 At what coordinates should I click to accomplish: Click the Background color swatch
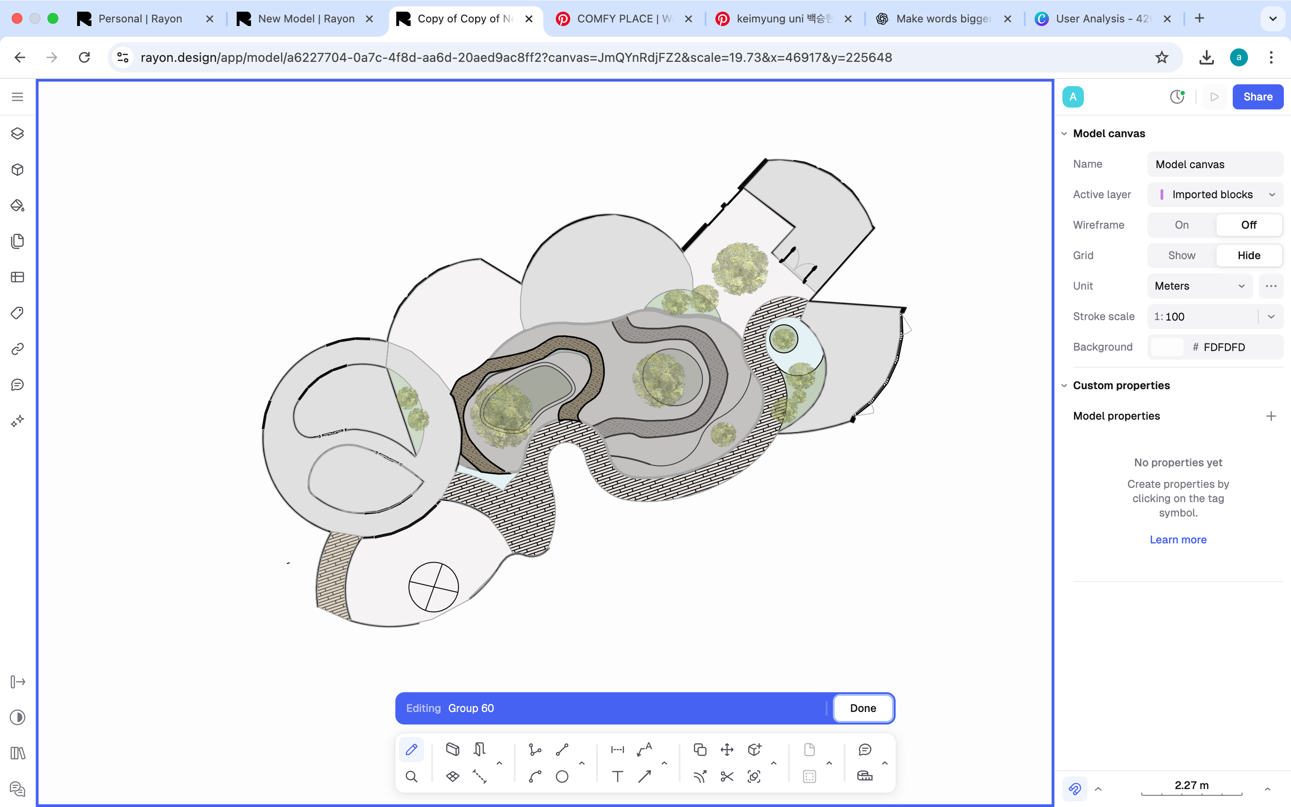tap(1167, 347)
